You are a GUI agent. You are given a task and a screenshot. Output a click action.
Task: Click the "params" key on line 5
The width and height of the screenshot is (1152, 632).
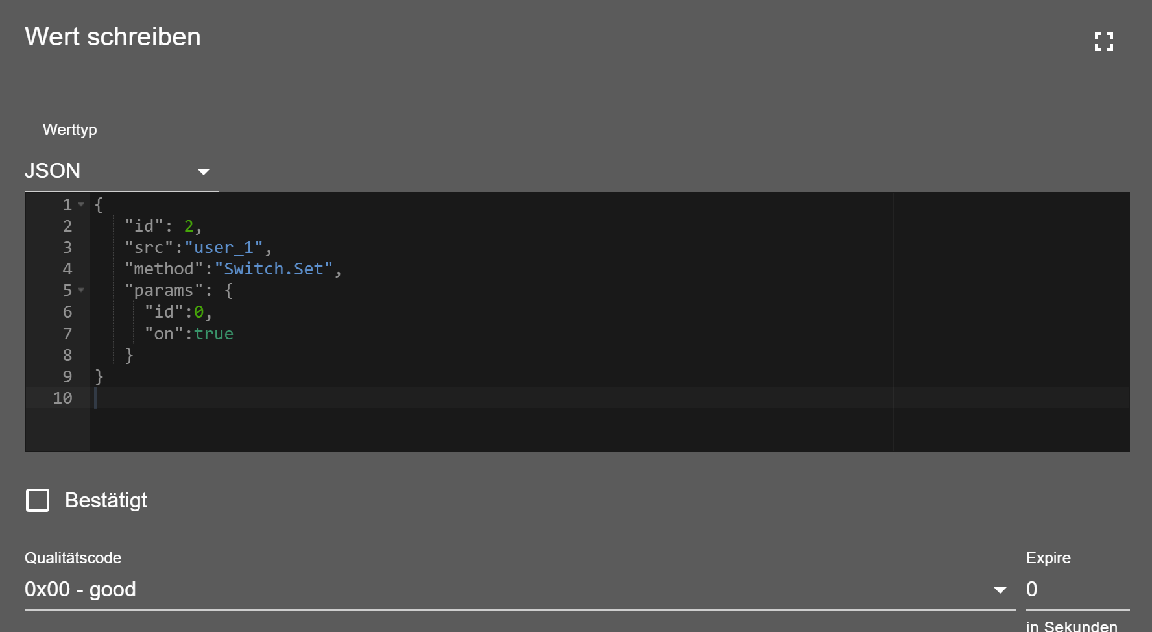164,290
